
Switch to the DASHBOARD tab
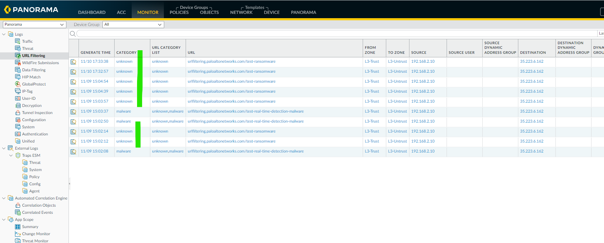(x=92, y=12)
